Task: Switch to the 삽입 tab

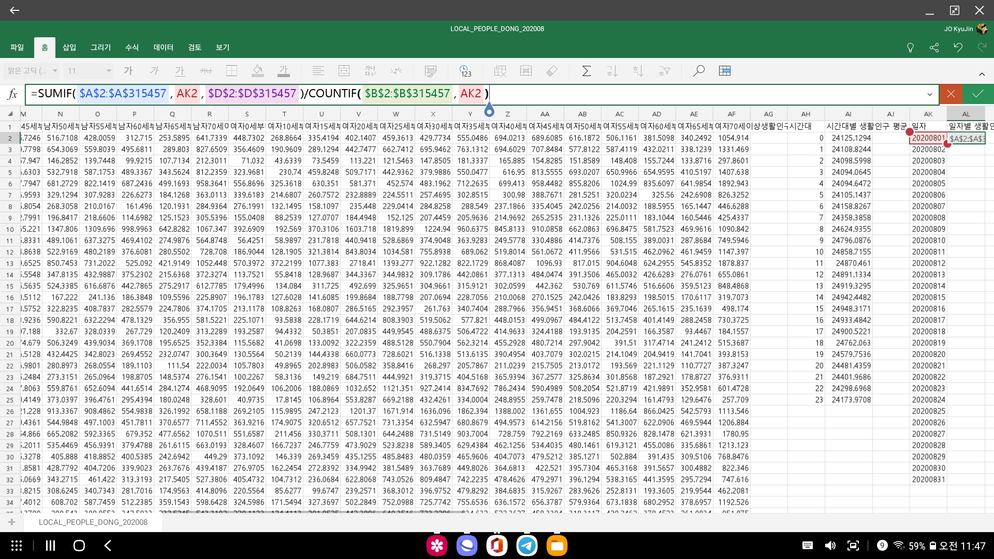Action: 69,47
